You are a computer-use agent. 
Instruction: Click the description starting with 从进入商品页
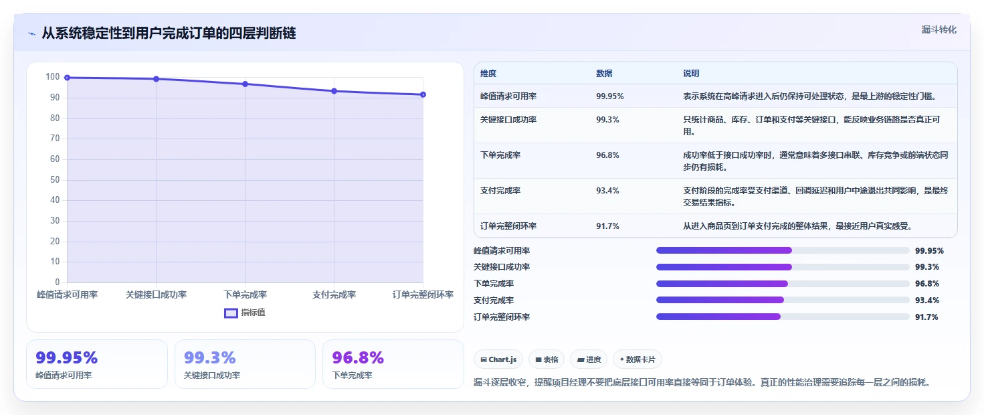tap(797, 226)
